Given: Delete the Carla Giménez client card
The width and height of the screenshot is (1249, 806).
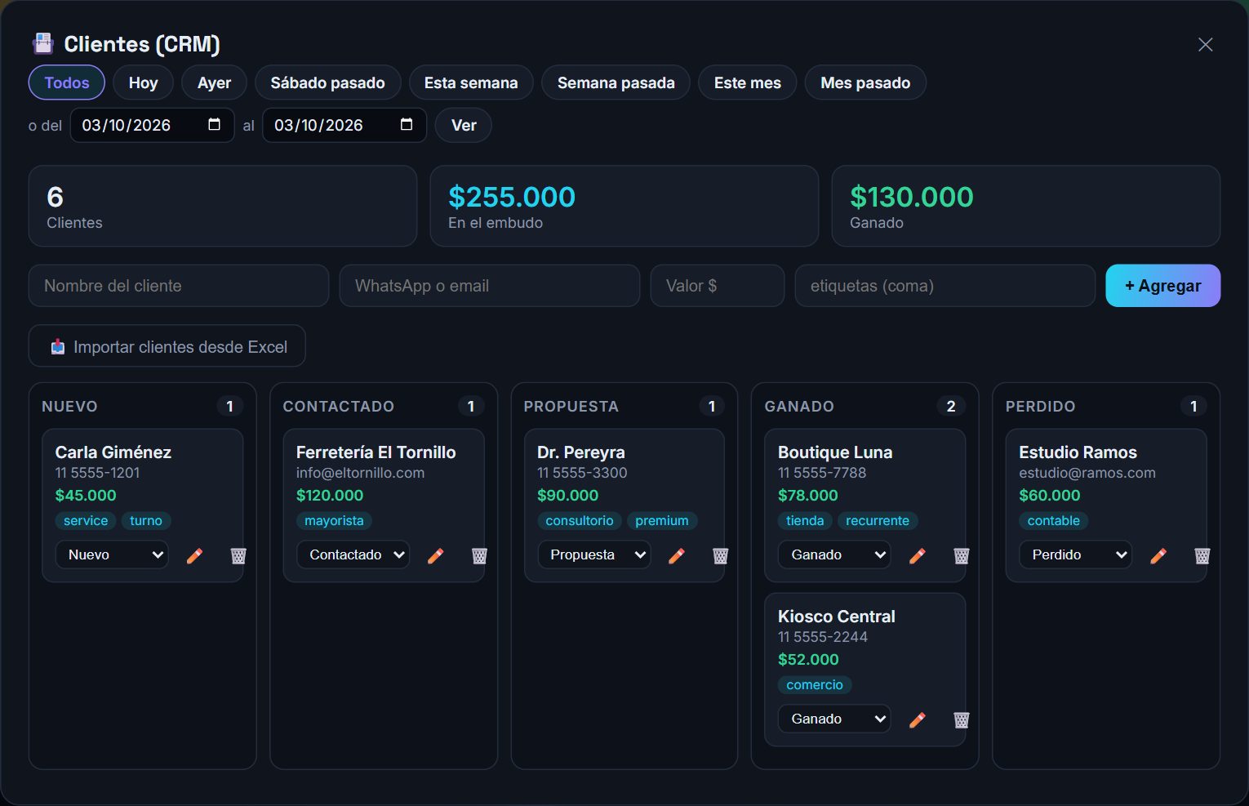Looking at the screenshot, I should coord(238,555).
